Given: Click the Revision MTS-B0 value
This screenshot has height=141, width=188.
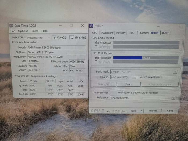Looking at the screenshot, I should 36,66.
